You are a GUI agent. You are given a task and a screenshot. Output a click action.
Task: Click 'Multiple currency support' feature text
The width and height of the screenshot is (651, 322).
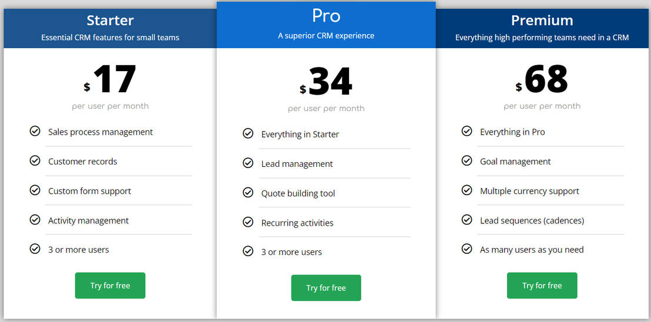[529, 192]
